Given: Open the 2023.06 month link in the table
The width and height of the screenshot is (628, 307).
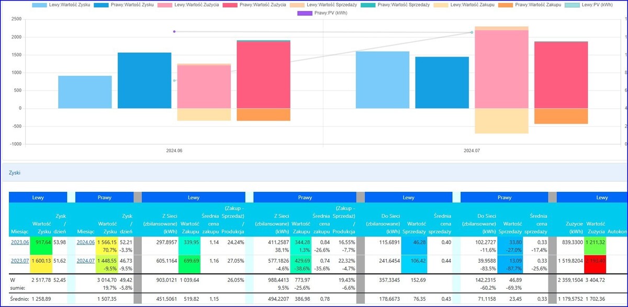Looking at the screenshot, I should coord(20,243).
